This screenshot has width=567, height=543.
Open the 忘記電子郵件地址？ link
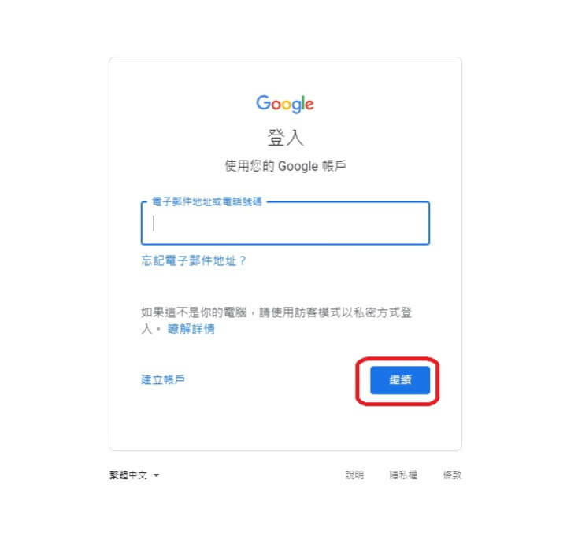click(x=194, y=260)
